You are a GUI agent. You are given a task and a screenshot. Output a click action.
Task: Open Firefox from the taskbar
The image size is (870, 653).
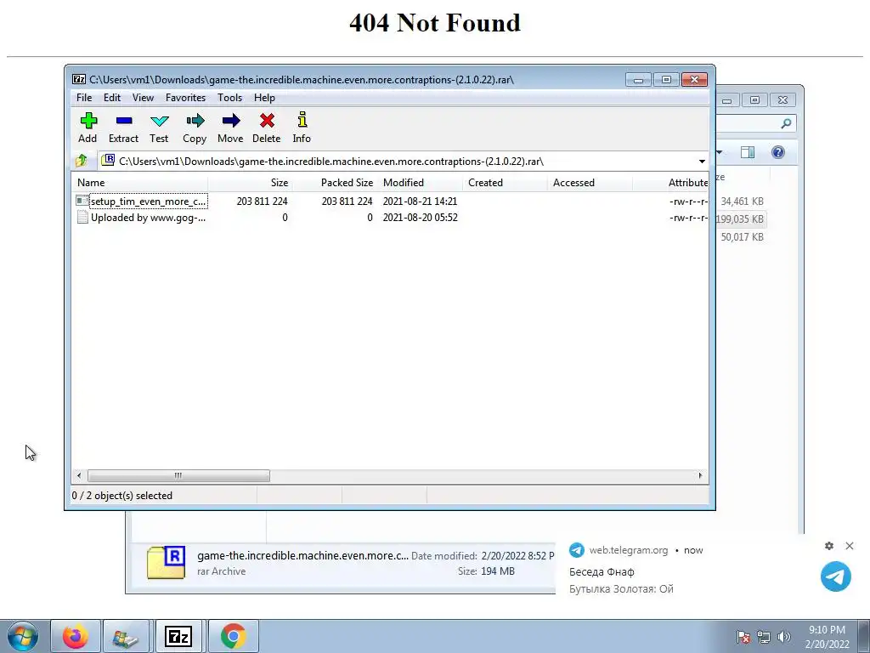click(76, 636)
